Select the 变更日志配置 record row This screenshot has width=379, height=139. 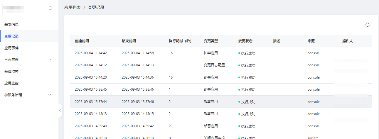coord(214,65)
